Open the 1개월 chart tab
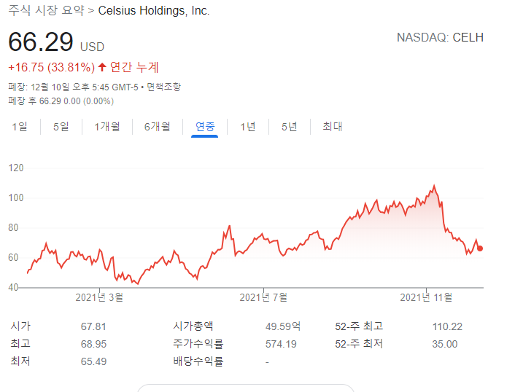Viewport: 515px width, 392px height. [107, 127]
